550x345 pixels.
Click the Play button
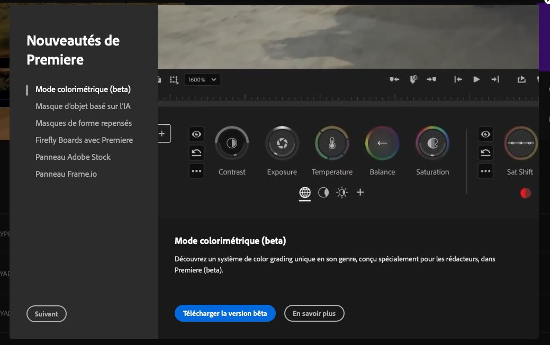coord(476,79)
